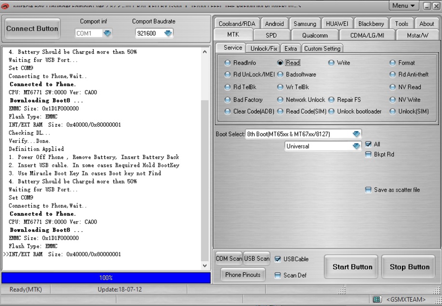This screenshot has height=306, width=442.
Task: Select the Format radio option
Action: coord(402,63)
